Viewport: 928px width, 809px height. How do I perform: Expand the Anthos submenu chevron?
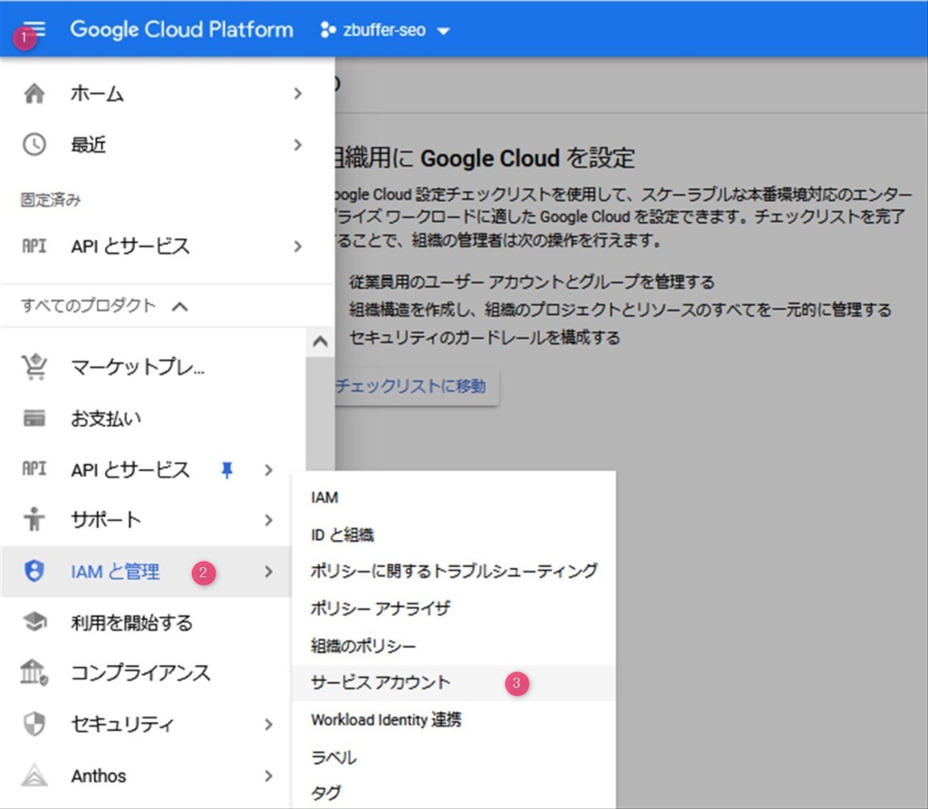[x=268, y=775]
